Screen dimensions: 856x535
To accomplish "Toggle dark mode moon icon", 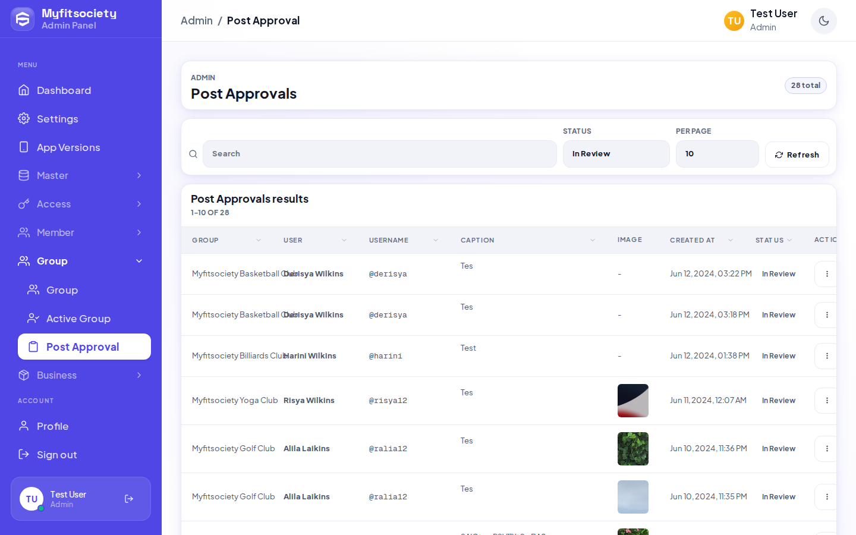I will pyautogui.click(x=824, y=21).
